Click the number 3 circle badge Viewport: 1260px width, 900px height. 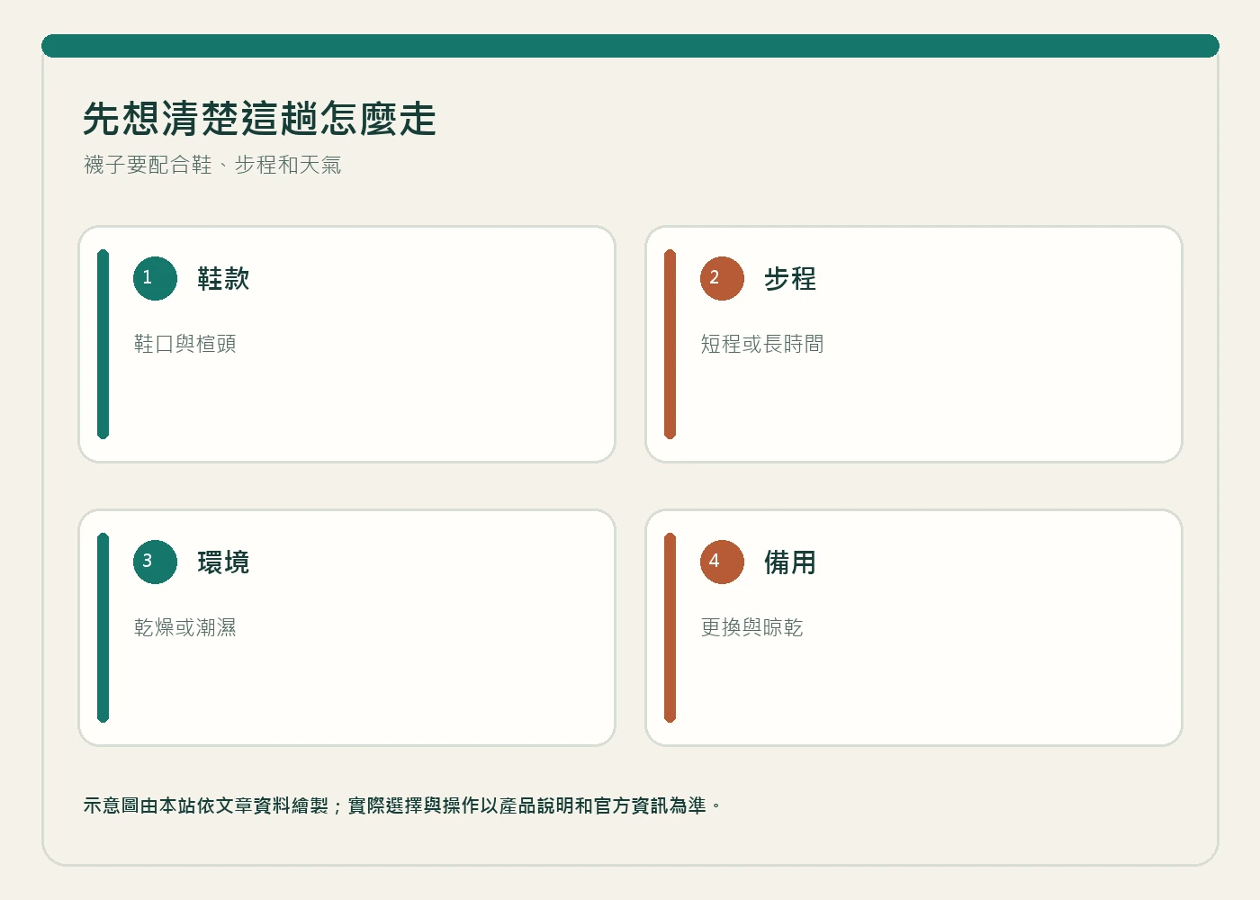[155, 562]
